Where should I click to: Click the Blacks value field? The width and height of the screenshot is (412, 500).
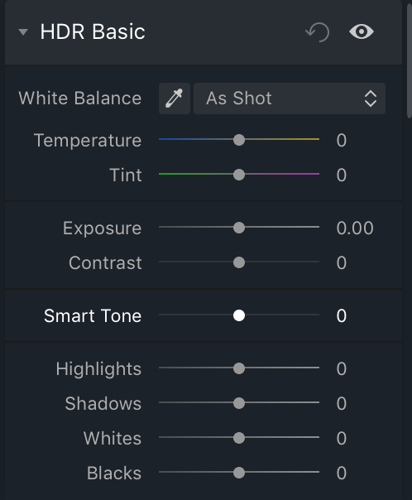tap(341, 473)
